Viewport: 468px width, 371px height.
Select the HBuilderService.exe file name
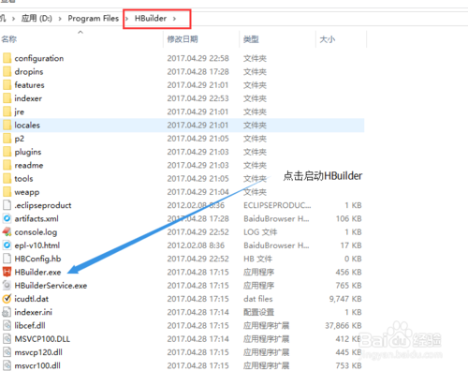51,286
